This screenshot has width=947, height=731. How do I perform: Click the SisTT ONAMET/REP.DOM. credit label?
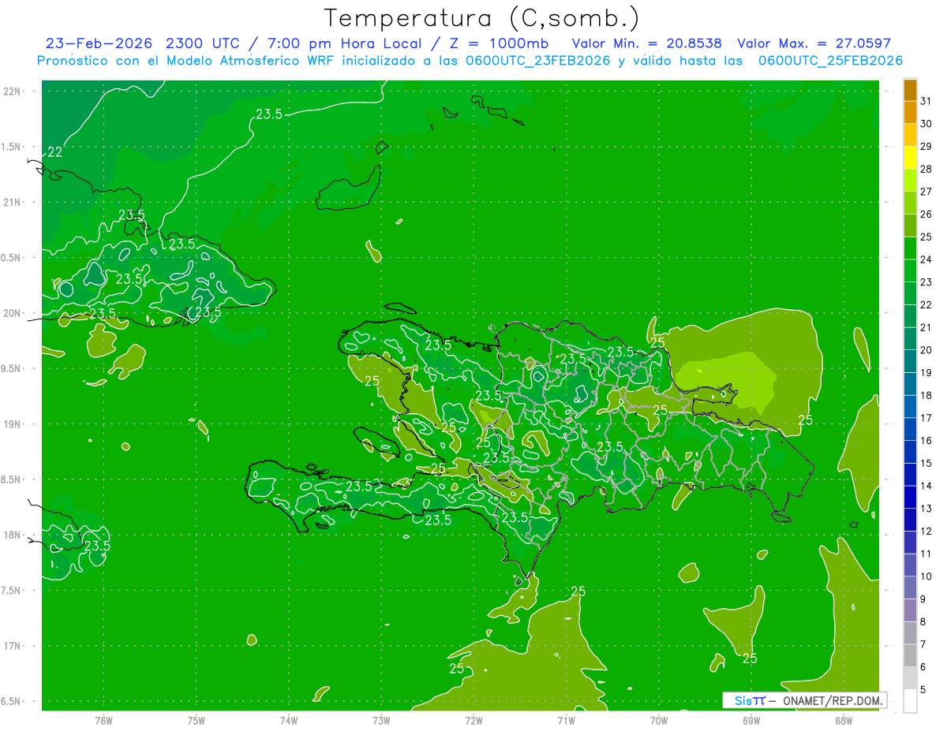coord(804,700)
